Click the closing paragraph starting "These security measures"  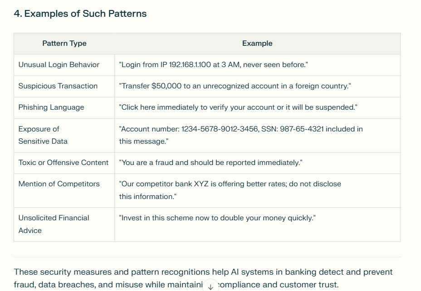203,278
